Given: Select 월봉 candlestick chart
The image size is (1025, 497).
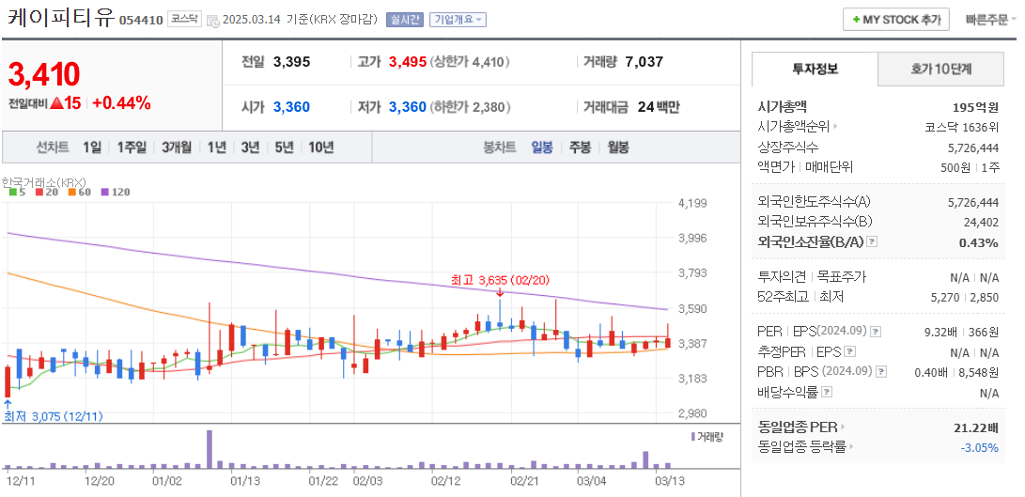Looking at the screenshot, I should click(618, 148).
